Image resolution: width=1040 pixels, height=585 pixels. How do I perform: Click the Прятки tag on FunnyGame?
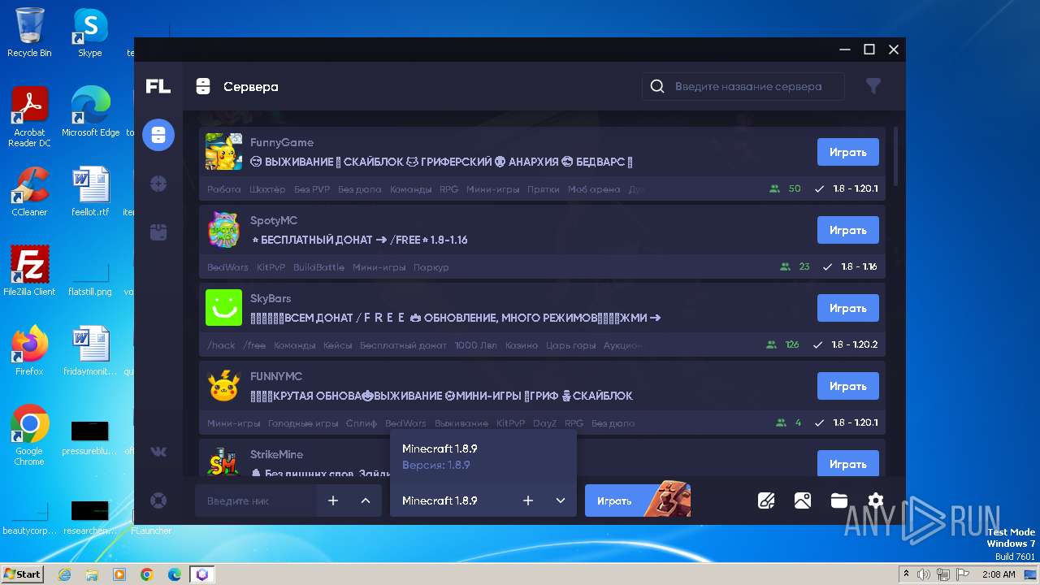(544, 189)
